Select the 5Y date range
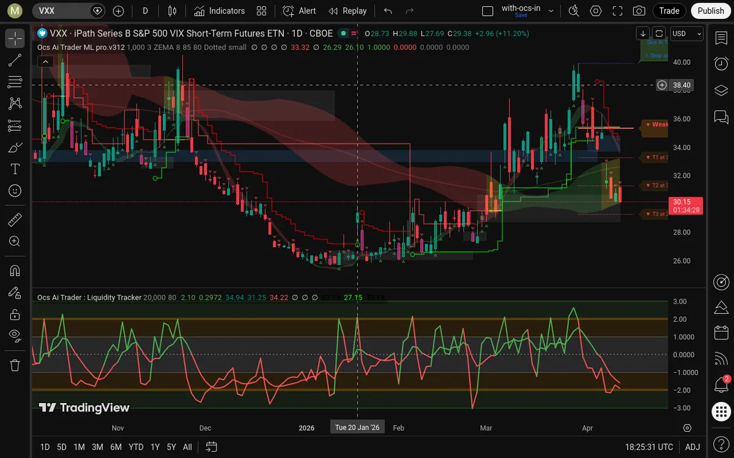Screen dimensions: 734x458 click(x=171, y=447)
